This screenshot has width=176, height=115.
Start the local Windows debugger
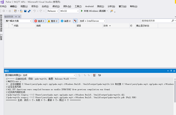[x=93, y=11]
